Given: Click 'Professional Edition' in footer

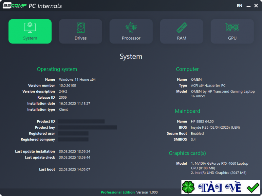Looking at the screenshot, I should click(x=118, y=192).
